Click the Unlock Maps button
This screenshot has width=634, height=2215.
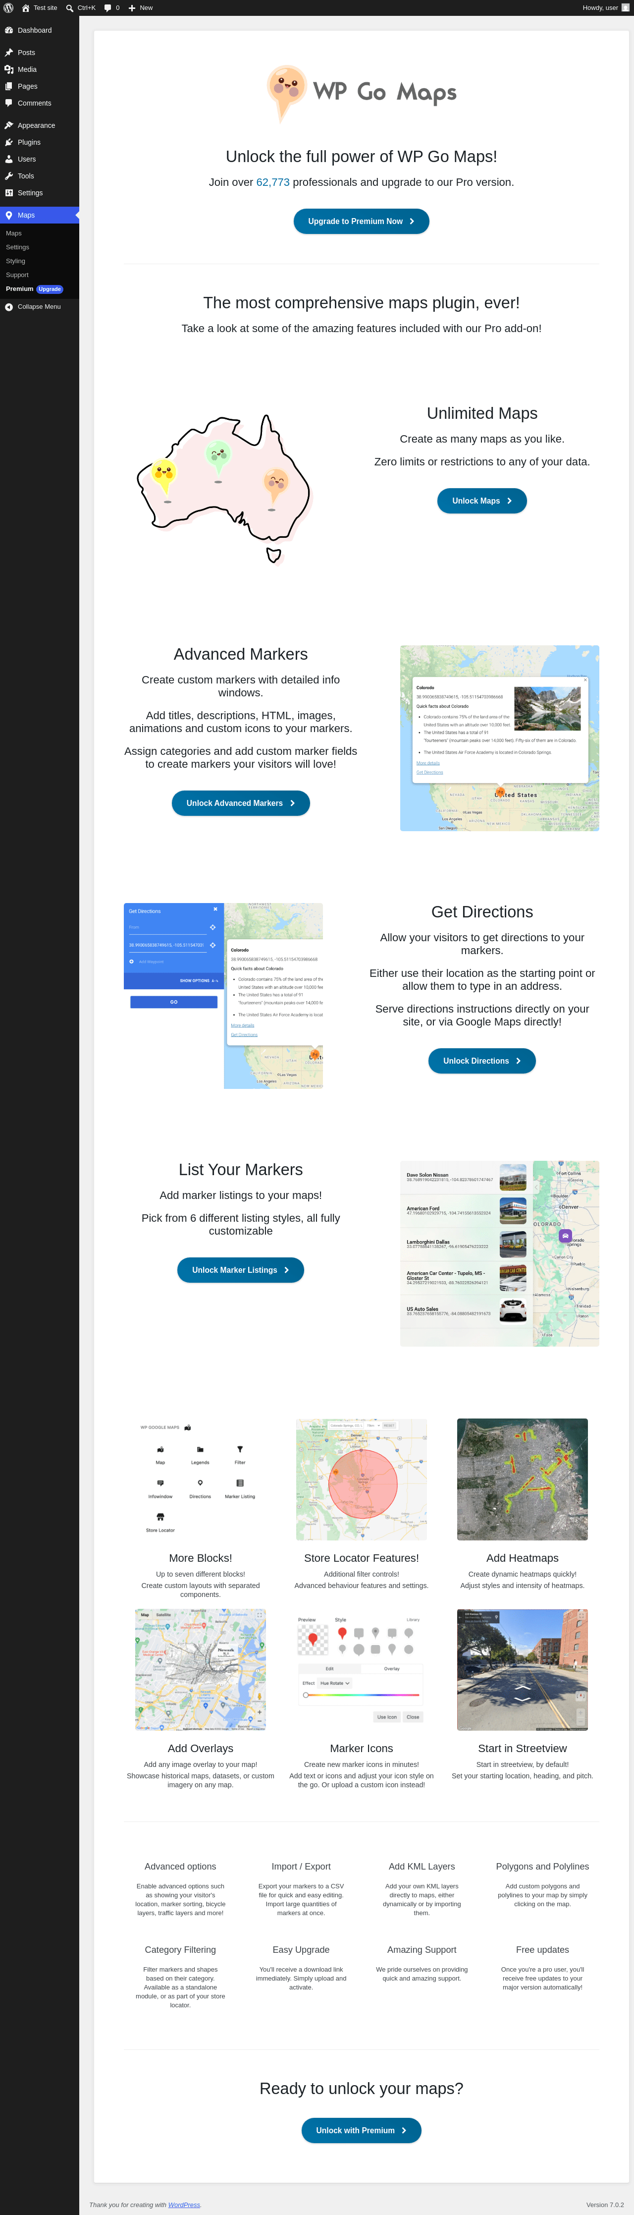pyautogui.click(x=482, y=501)
